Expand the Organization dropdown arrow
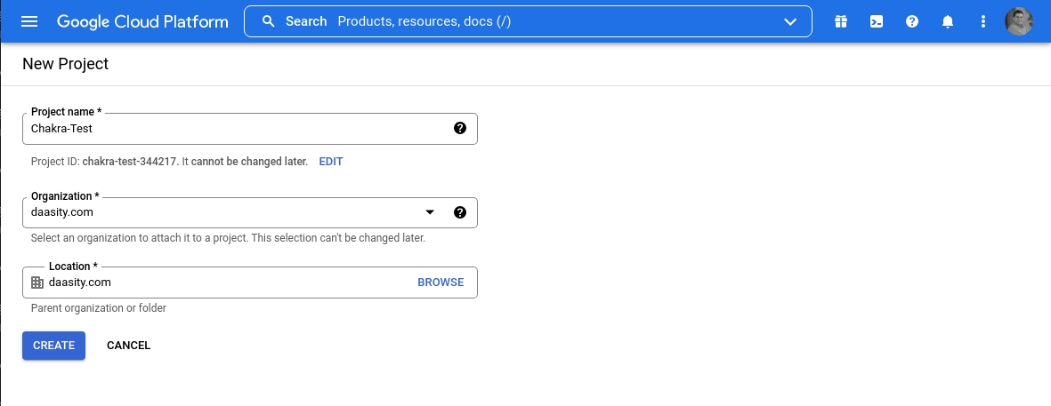The height and width of the screenshot is (406, 1051). click(x=430, y=212)
